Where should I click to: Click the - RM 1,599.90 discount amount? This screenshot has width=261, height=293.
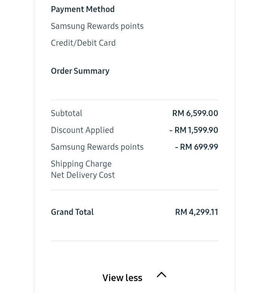[194, 130]
